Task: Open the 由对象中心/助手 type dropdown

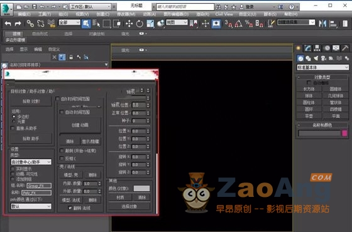Action: tap(31, 162)
